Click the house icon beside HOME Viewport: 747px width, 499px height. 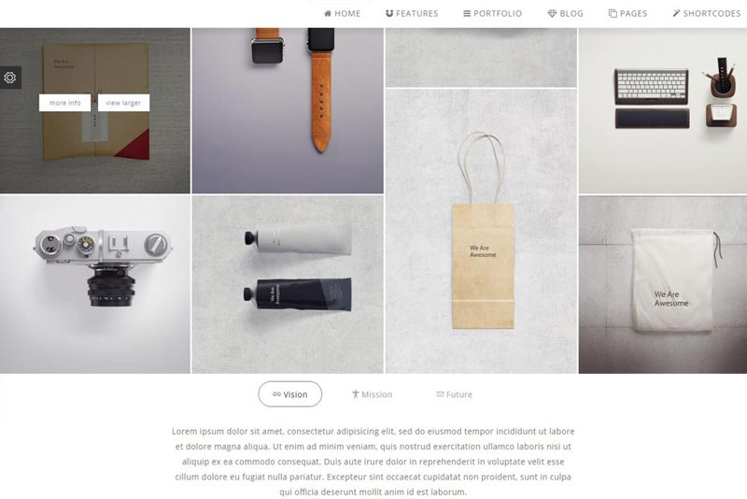pyautogui.click(x=328, y=13)
